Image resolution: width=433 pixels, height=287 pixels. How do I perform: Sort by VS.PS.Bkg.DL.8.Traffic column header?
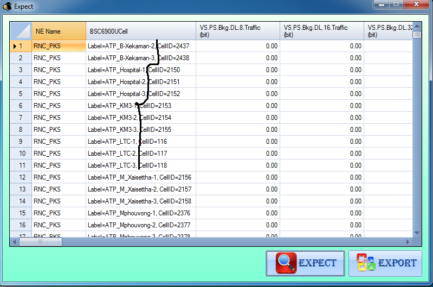point(238,31)
